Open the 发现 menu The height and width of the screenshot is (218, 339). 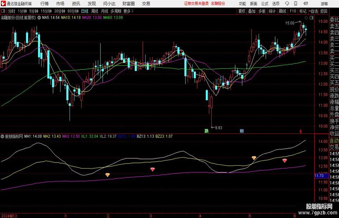pyautogui.click(x=92, y=4)
